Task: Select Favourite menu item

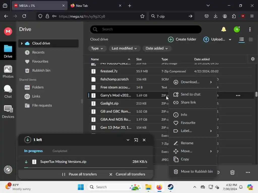Action: coord(193,123)
